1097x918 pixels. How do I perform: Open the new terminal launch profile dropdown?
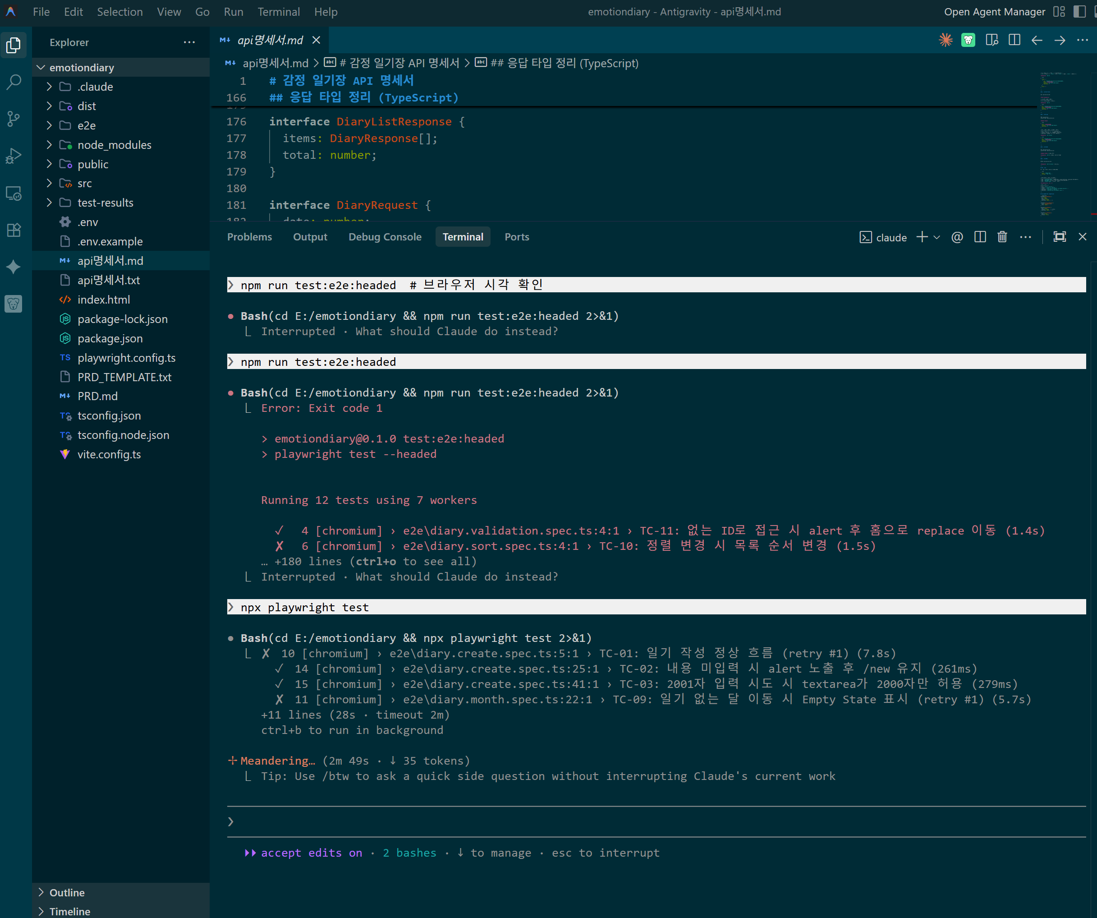[x=937, y=237]
